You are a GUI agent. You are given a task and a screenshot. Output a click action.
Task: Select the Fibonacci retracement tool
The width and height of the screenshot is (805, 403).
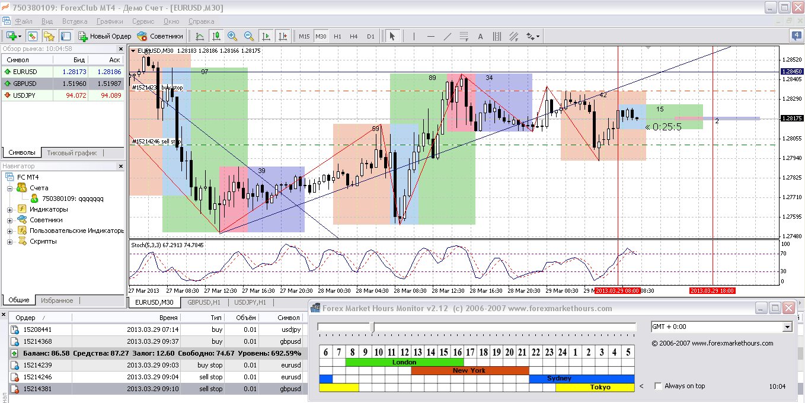[464, 36]
